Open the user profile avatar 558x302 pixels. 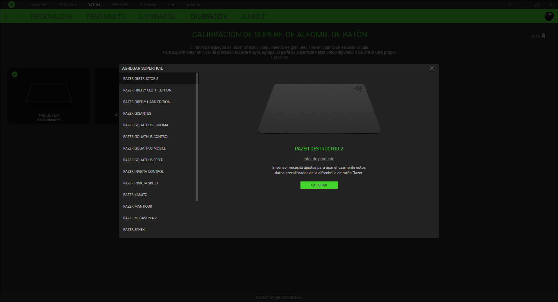pyautogui.click(x=549, y=16)
